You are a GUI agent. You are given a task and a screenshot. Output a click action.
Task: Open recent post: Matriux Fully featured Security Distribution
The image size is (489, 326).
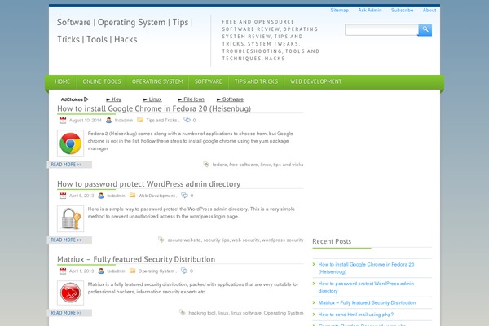click(x=367, y=303)
